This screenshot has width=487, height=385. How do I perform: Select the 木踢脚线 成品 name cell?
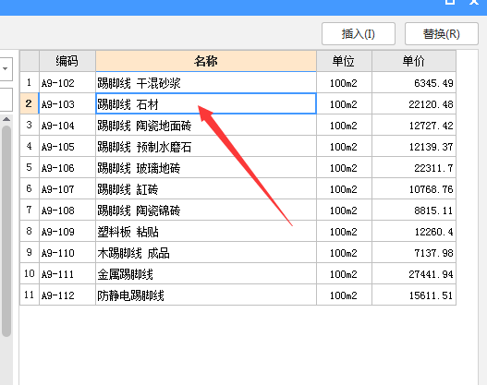pos(206,253)
